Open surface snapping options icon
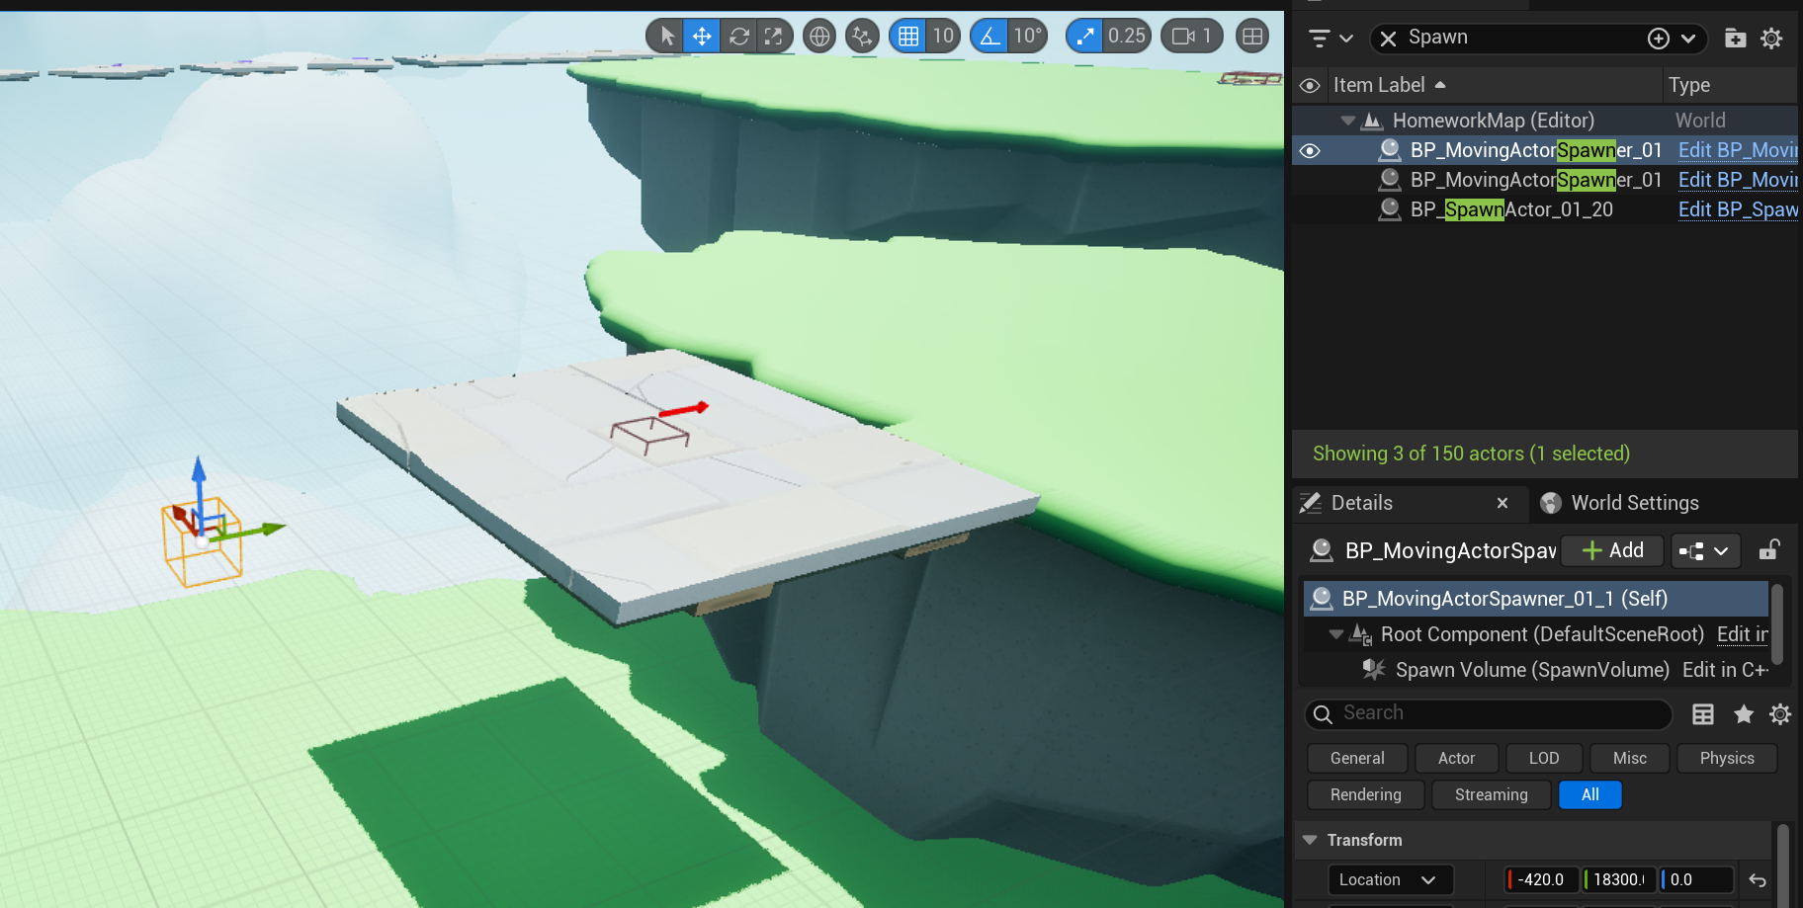 coord(862,37)
